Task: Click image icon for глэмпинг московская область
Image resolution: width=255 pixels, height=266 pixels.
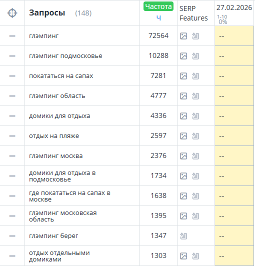Action: point(183,216)
